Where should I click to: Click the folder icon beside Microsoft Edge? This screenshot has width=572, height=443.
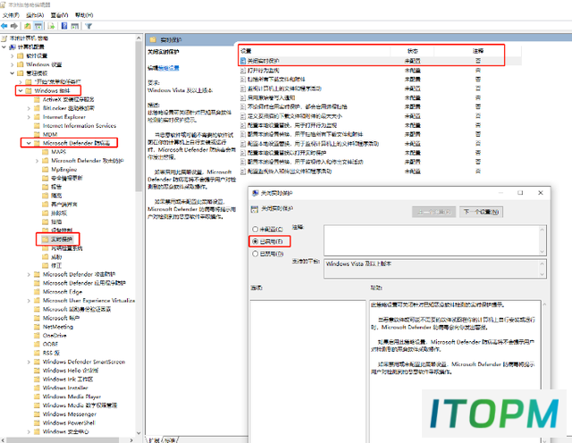(x=37, y=292)
